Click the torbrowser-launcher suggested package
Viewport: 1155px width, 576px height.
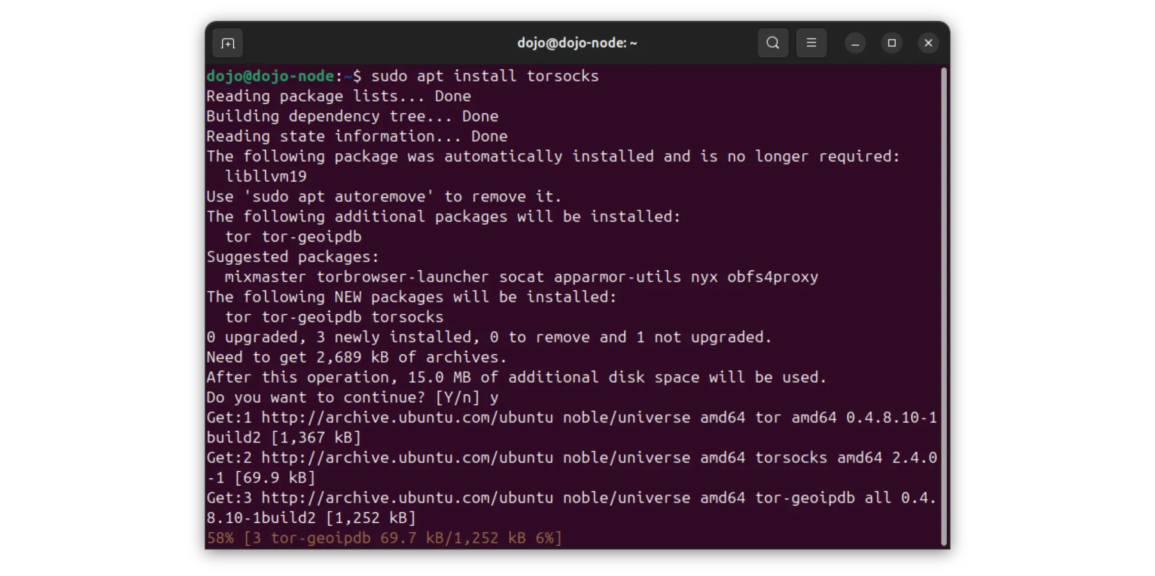(402, 277)
